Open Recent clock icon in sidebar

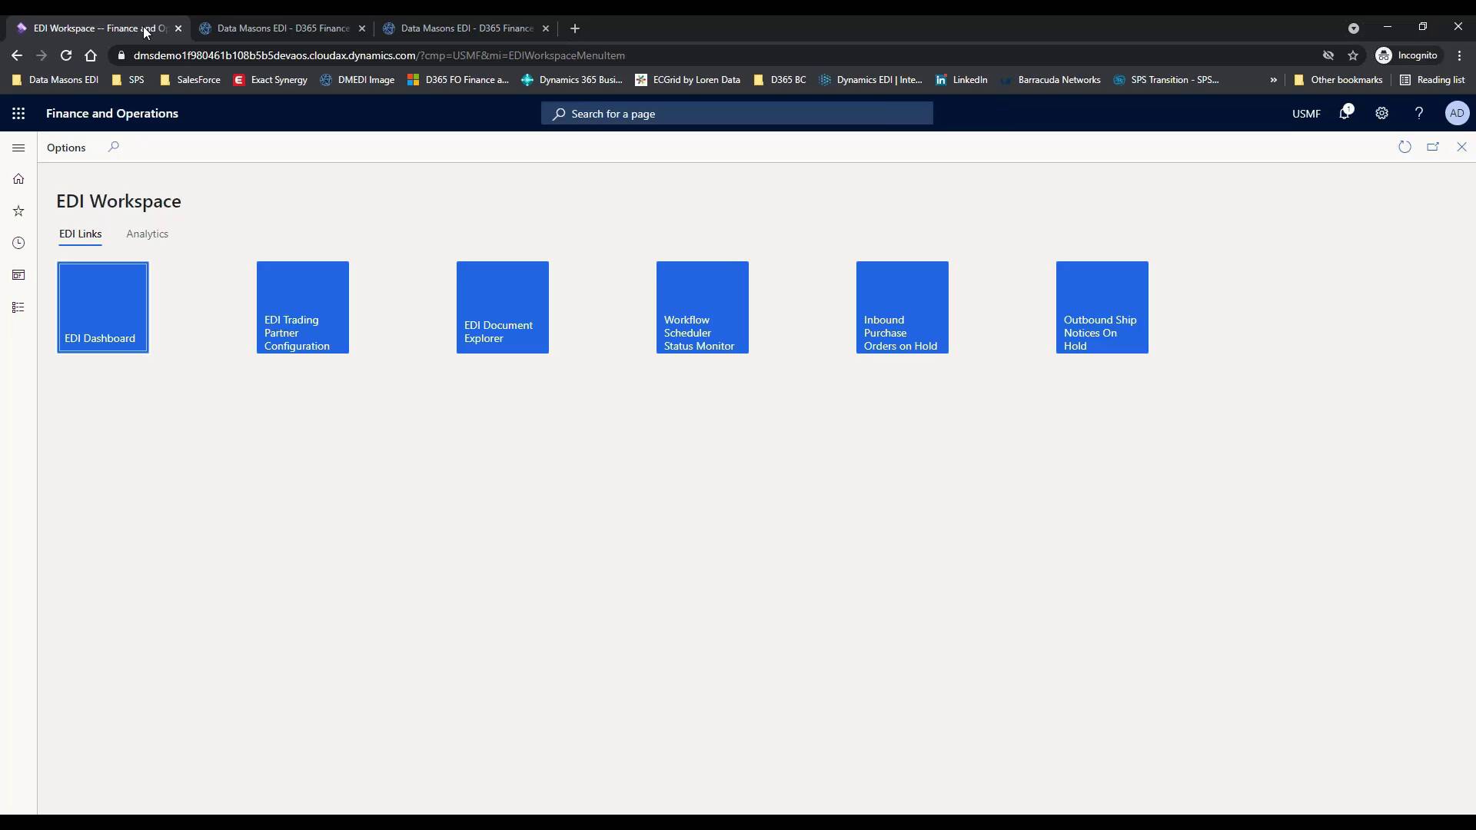(18, 244)
